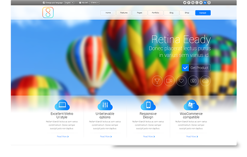This screenshot has width=247, height=157.
Task: Click the video camera circle icon
Action: pos(169,81)
